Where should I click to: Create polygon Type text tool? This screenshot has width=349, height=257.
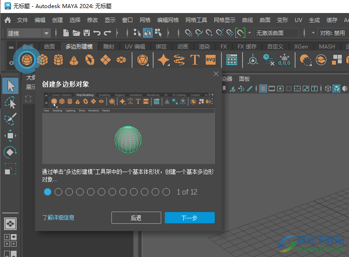pos(195,60)
